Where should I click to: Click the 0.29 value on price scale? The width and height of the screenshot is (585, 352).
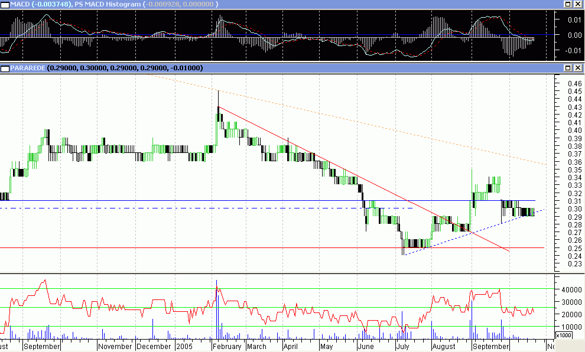point(574,217)
